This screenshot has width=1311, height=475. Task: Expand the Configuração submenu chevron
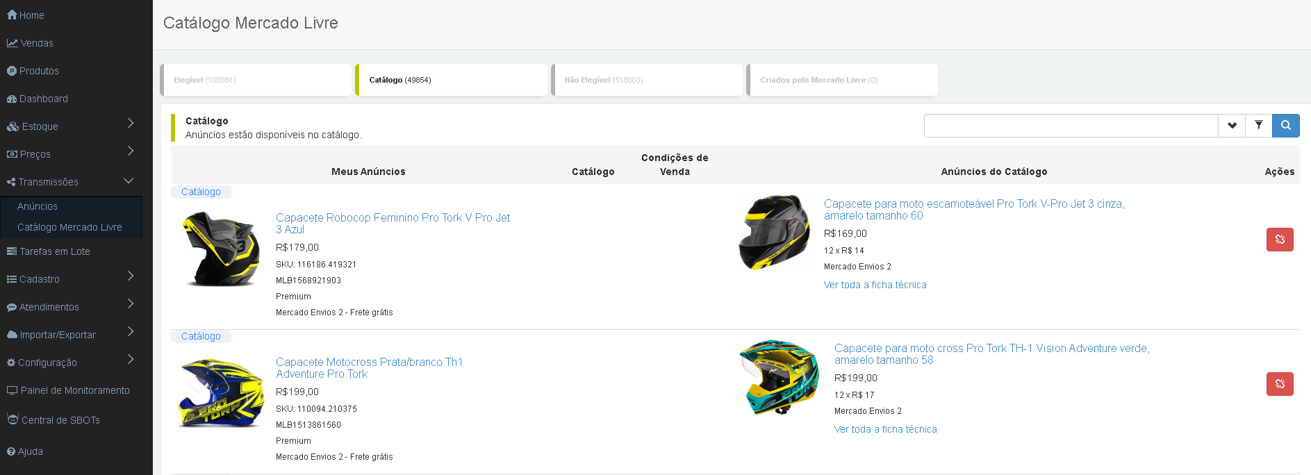[131, 360]
